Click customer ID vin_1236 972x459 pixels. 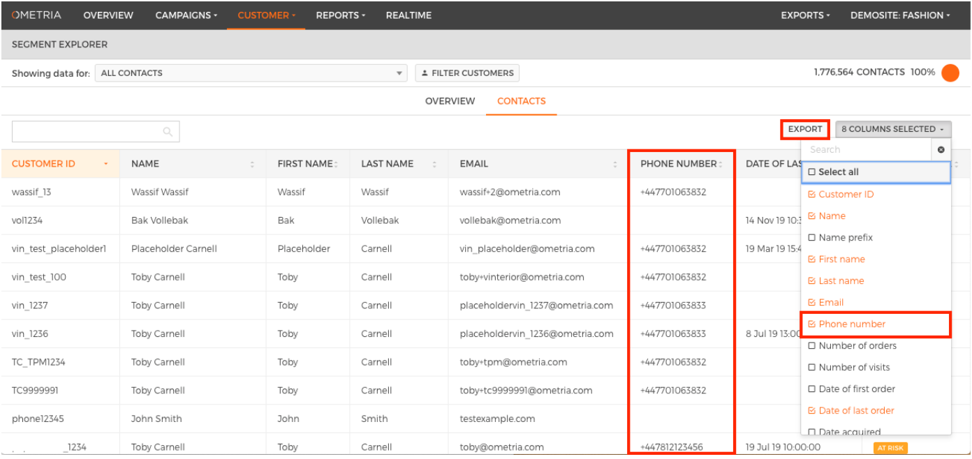[30, 334]
